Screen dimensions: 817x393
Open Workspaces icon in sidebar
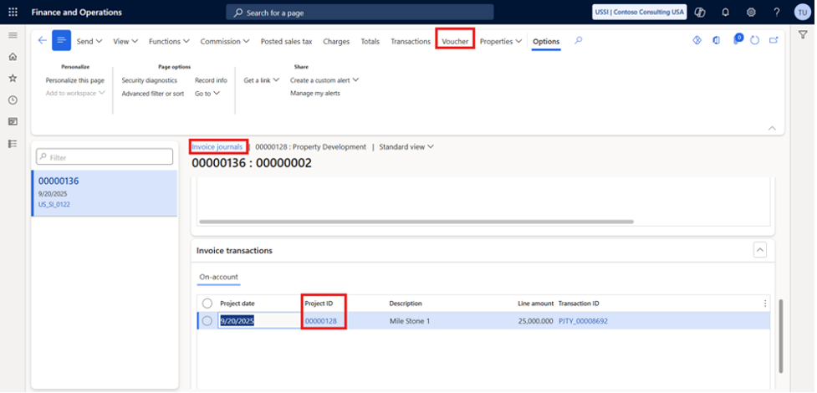(13, 121)
